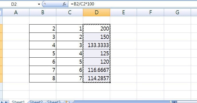Click column B cell with value 6
The image size is (197, 103).
pos(43,62)
